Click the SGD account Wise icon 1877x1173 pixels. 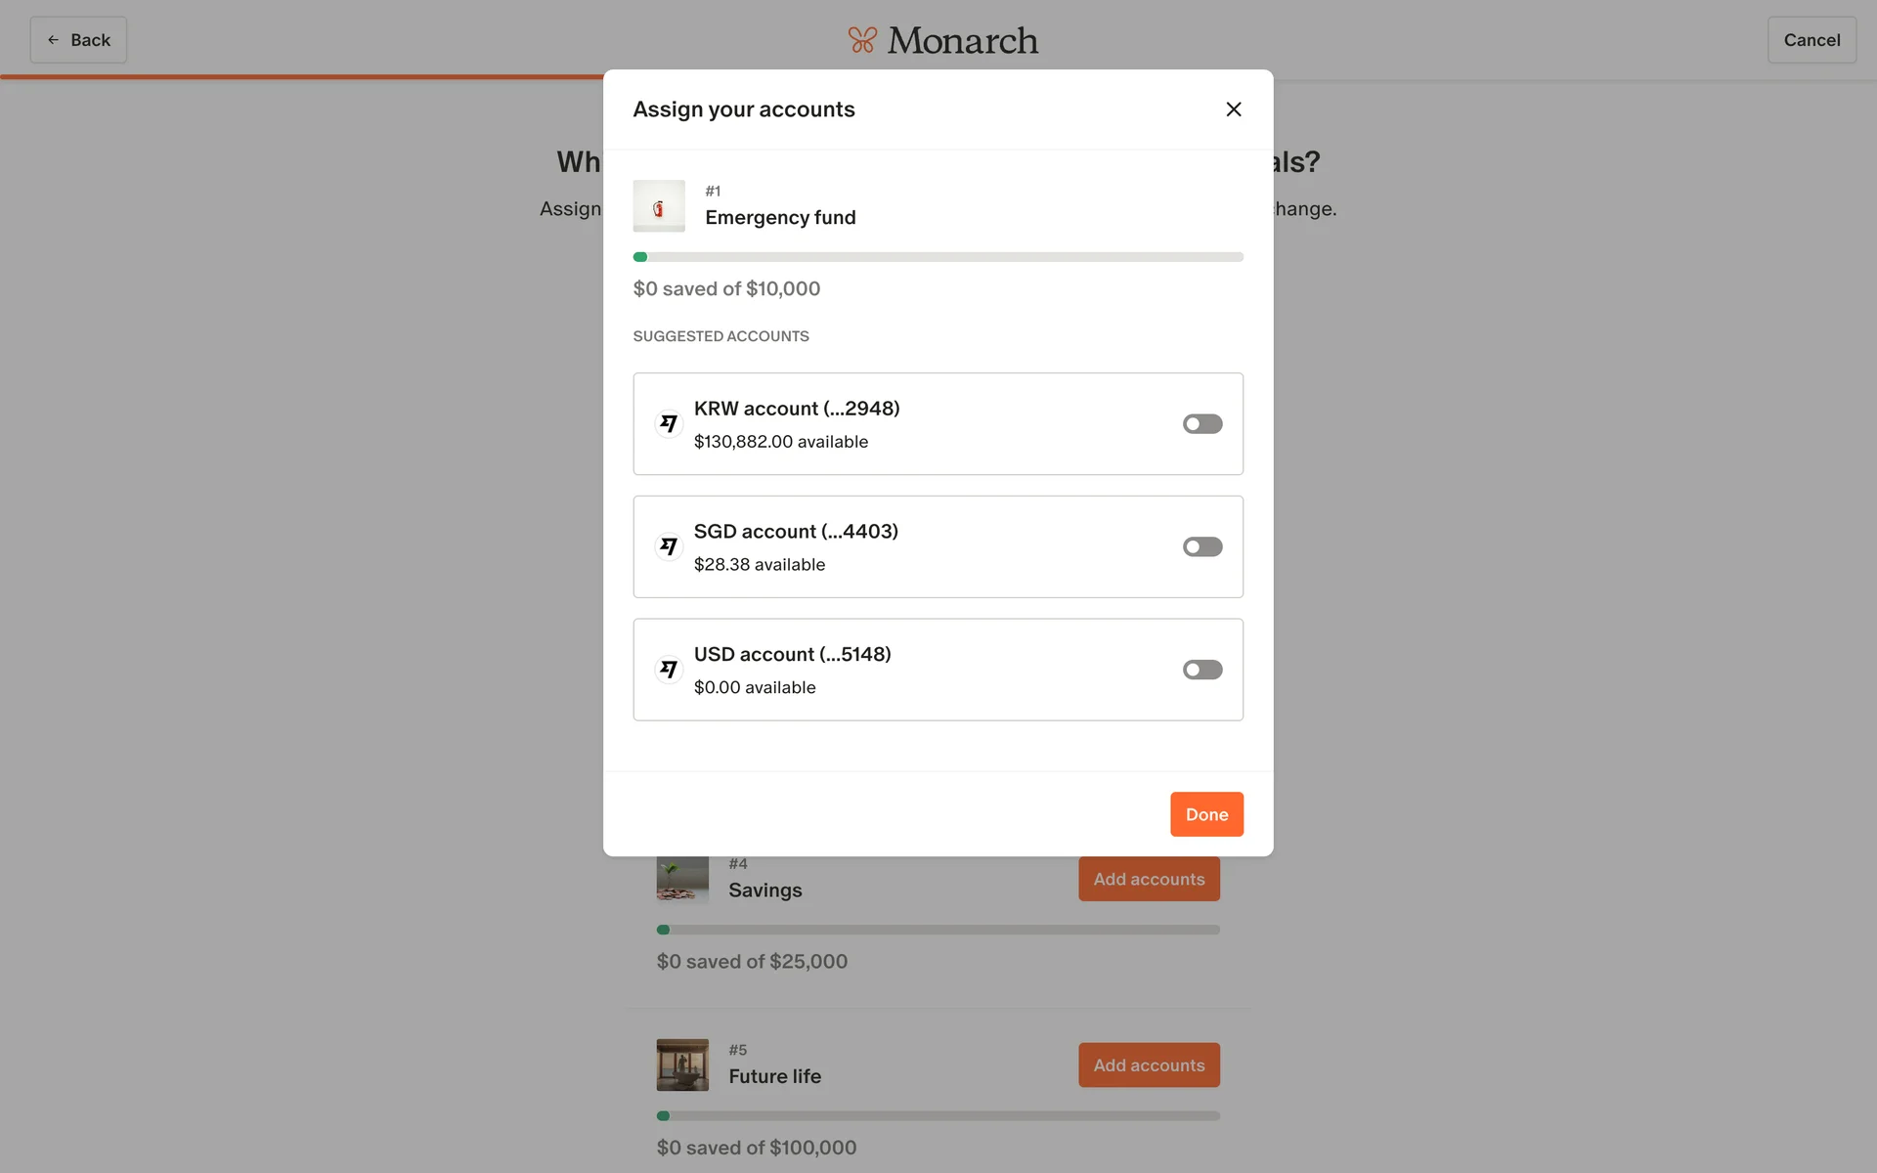[x=669, y=546]
